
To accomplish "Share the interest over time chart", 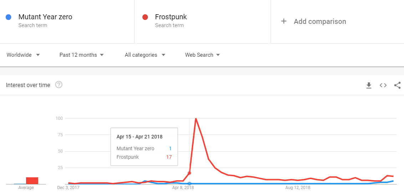I will click(397, 85).
